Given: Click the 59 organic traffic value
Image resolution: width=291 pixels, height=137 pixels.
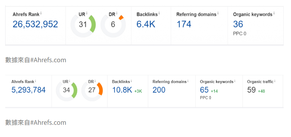Looking at the screenshot, I should tap(252, 90).
